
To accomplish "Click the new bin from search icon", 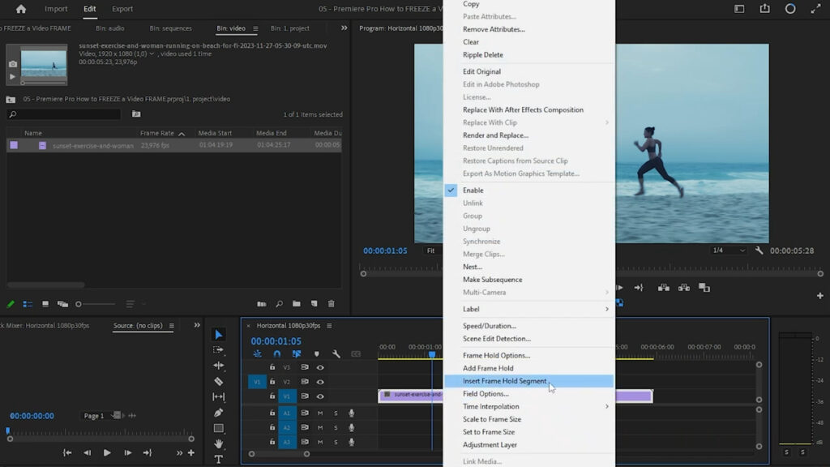I will 136,114.
